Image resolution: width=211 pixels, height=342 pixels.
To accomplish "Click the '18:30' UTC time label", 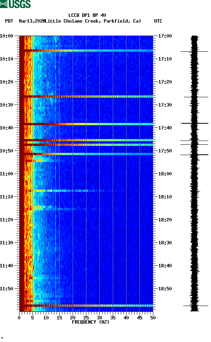I will point(165,243).
